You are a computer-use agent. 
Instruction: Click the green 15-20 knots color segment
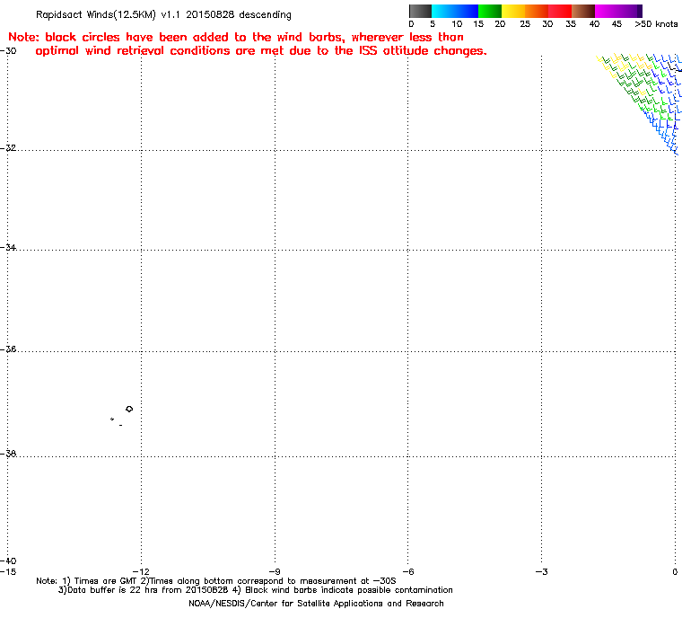490,11
